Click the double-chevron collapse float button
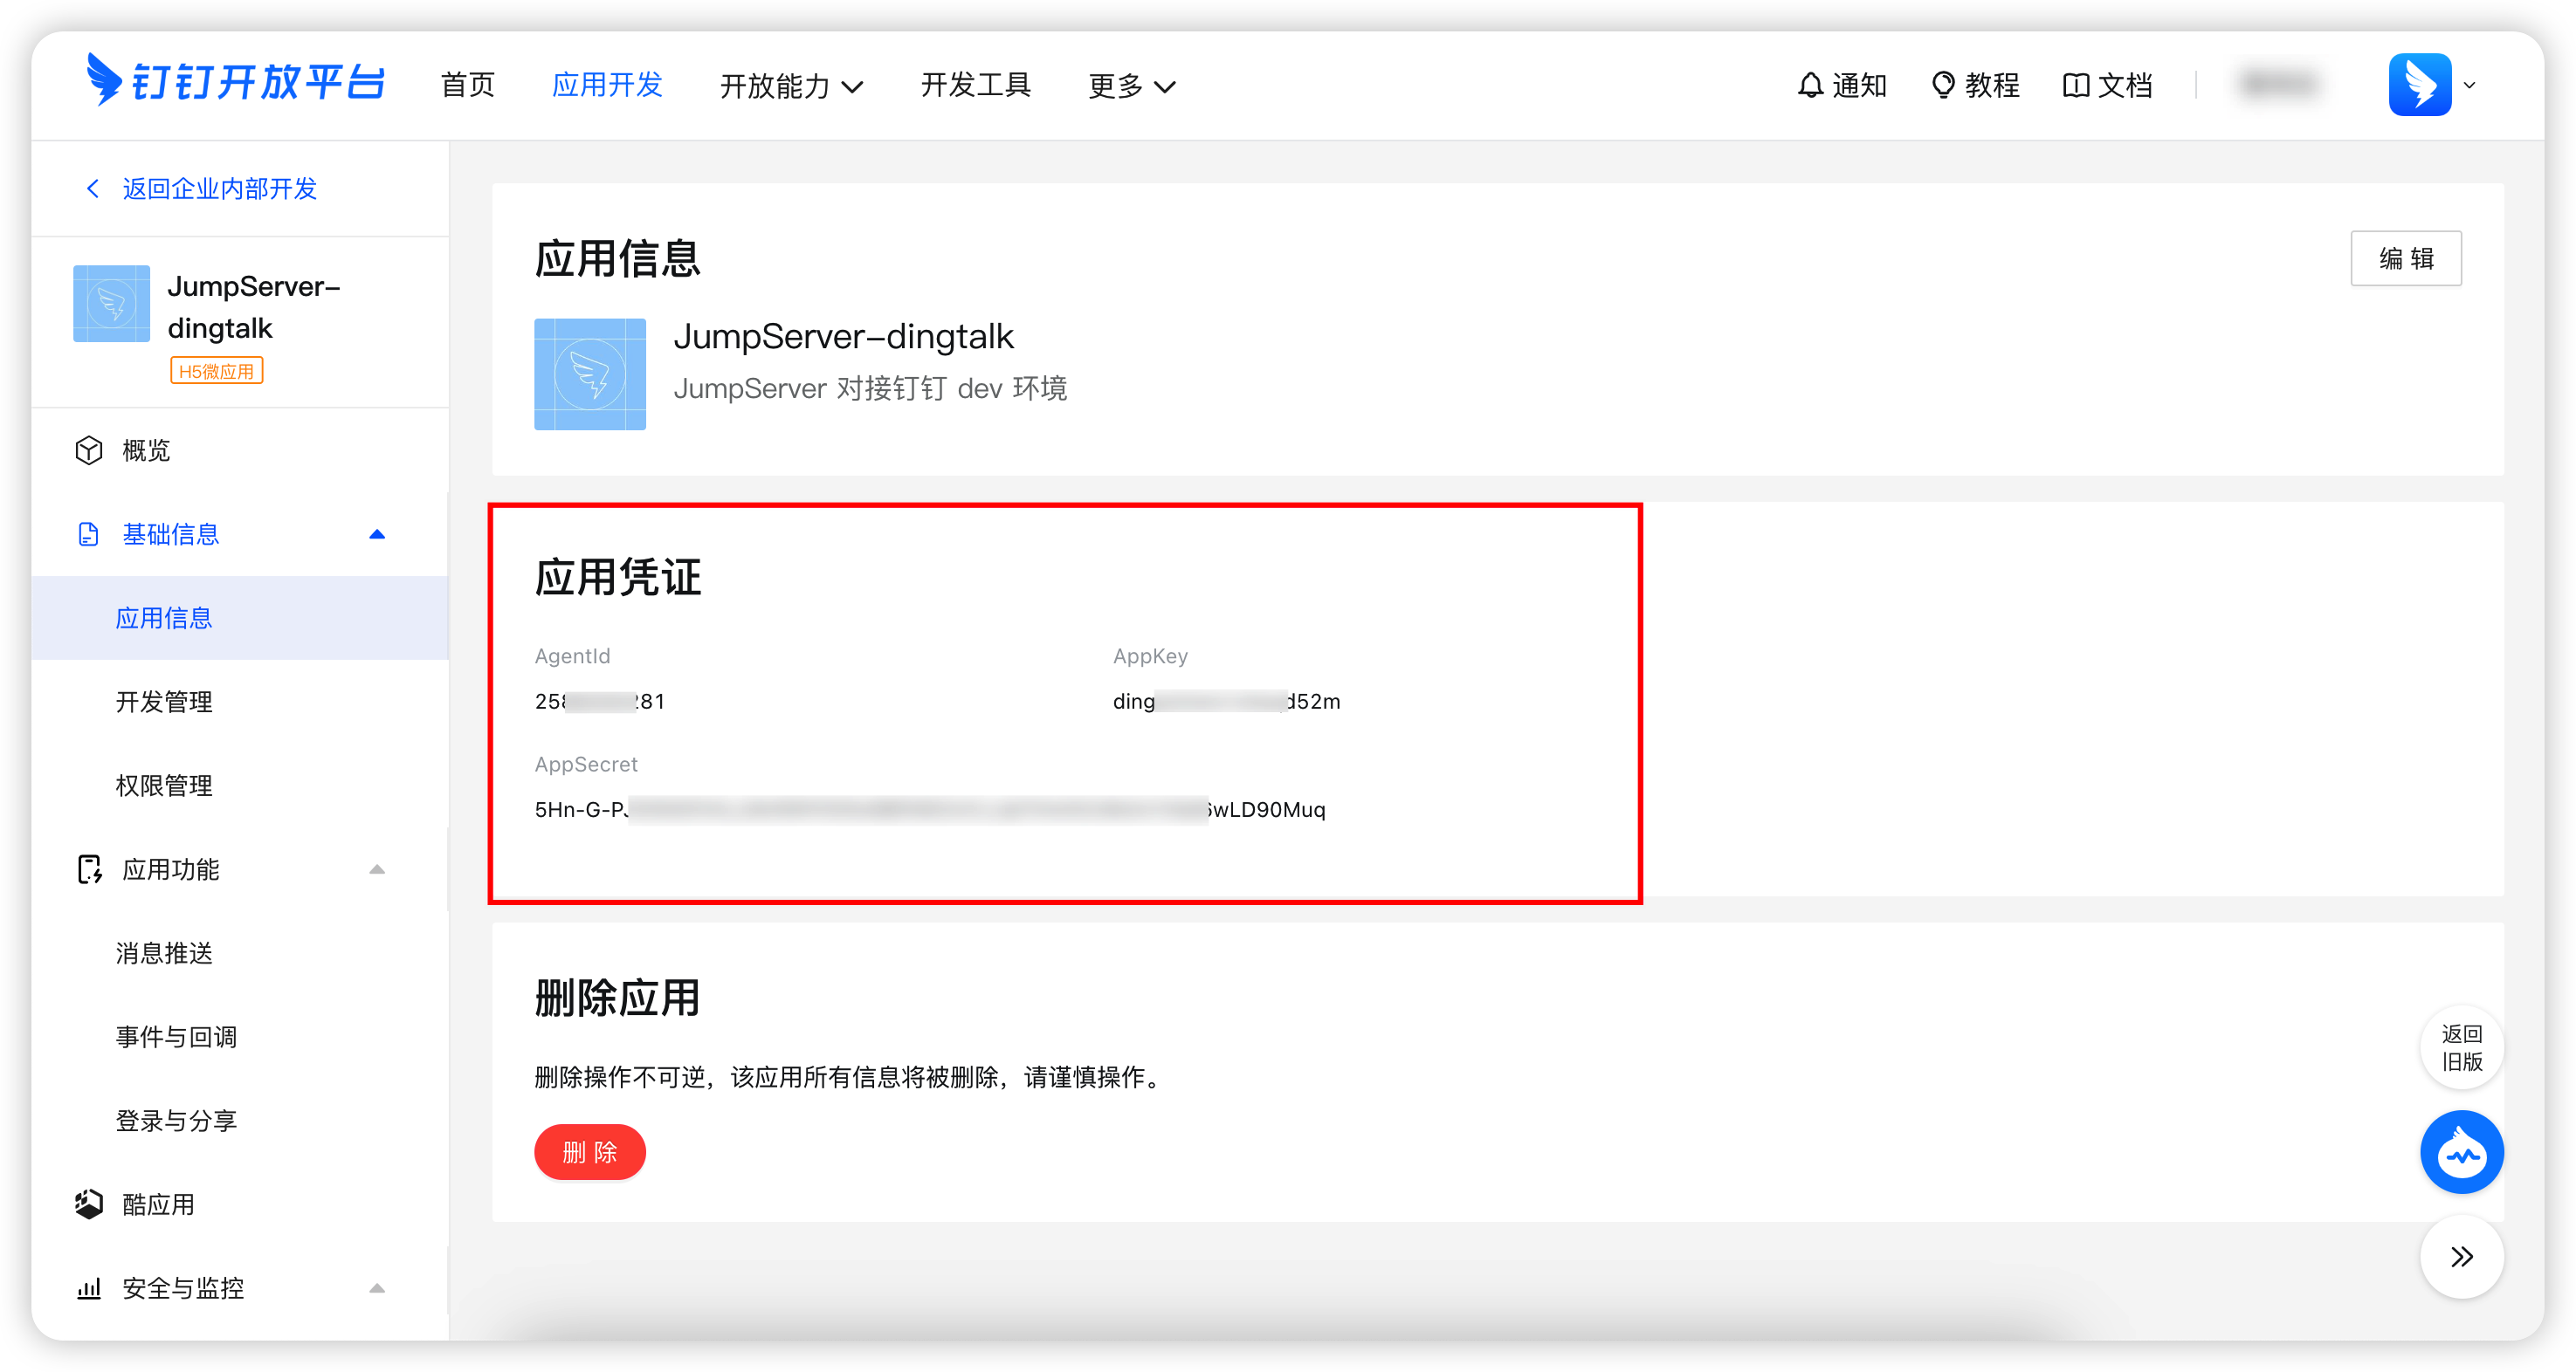The height and width of the screenshot is (1372, 2576). (2462, 1258)
